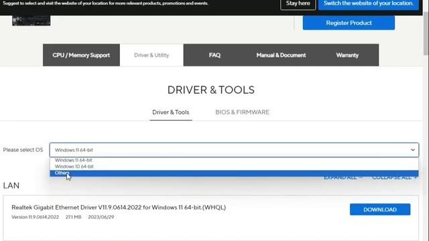Click the LAN section heading
Image resolution: width=429 pixels, height=241 pixels.
point(11,185)
